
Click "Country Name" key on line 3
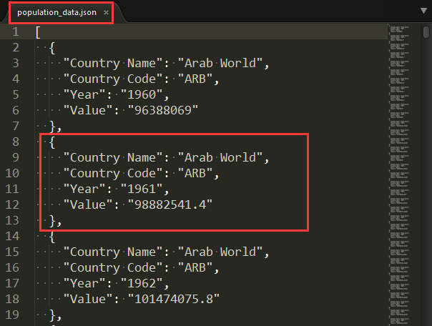coord(114,64)
